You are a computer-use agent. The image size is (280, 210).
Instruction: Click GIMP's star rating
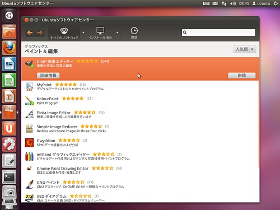pos(87,61)
